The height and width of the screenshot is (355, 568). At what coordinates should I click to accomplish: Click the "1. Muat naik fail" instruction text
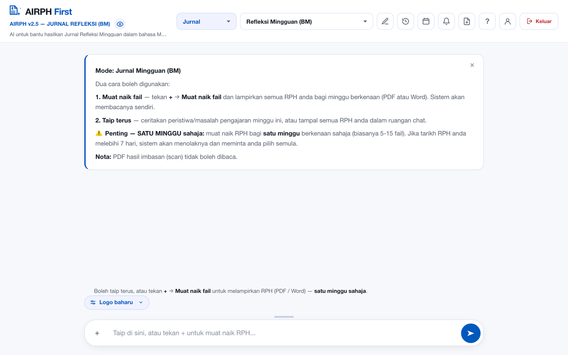point(280,102)
